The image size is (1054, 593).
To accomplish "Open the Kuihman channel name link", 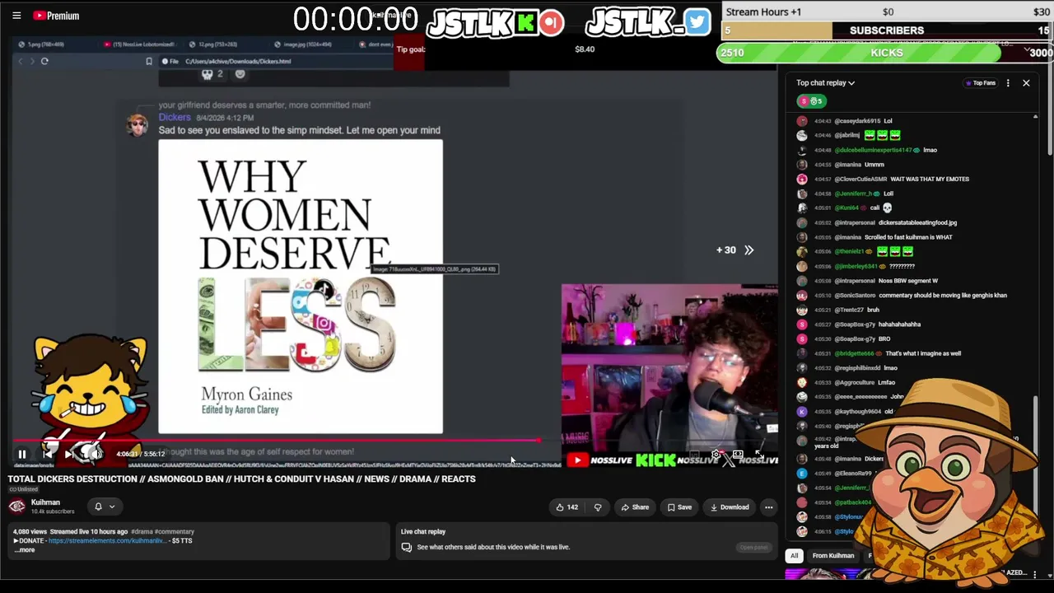I will pyautogui.click(x=46, y=502).
